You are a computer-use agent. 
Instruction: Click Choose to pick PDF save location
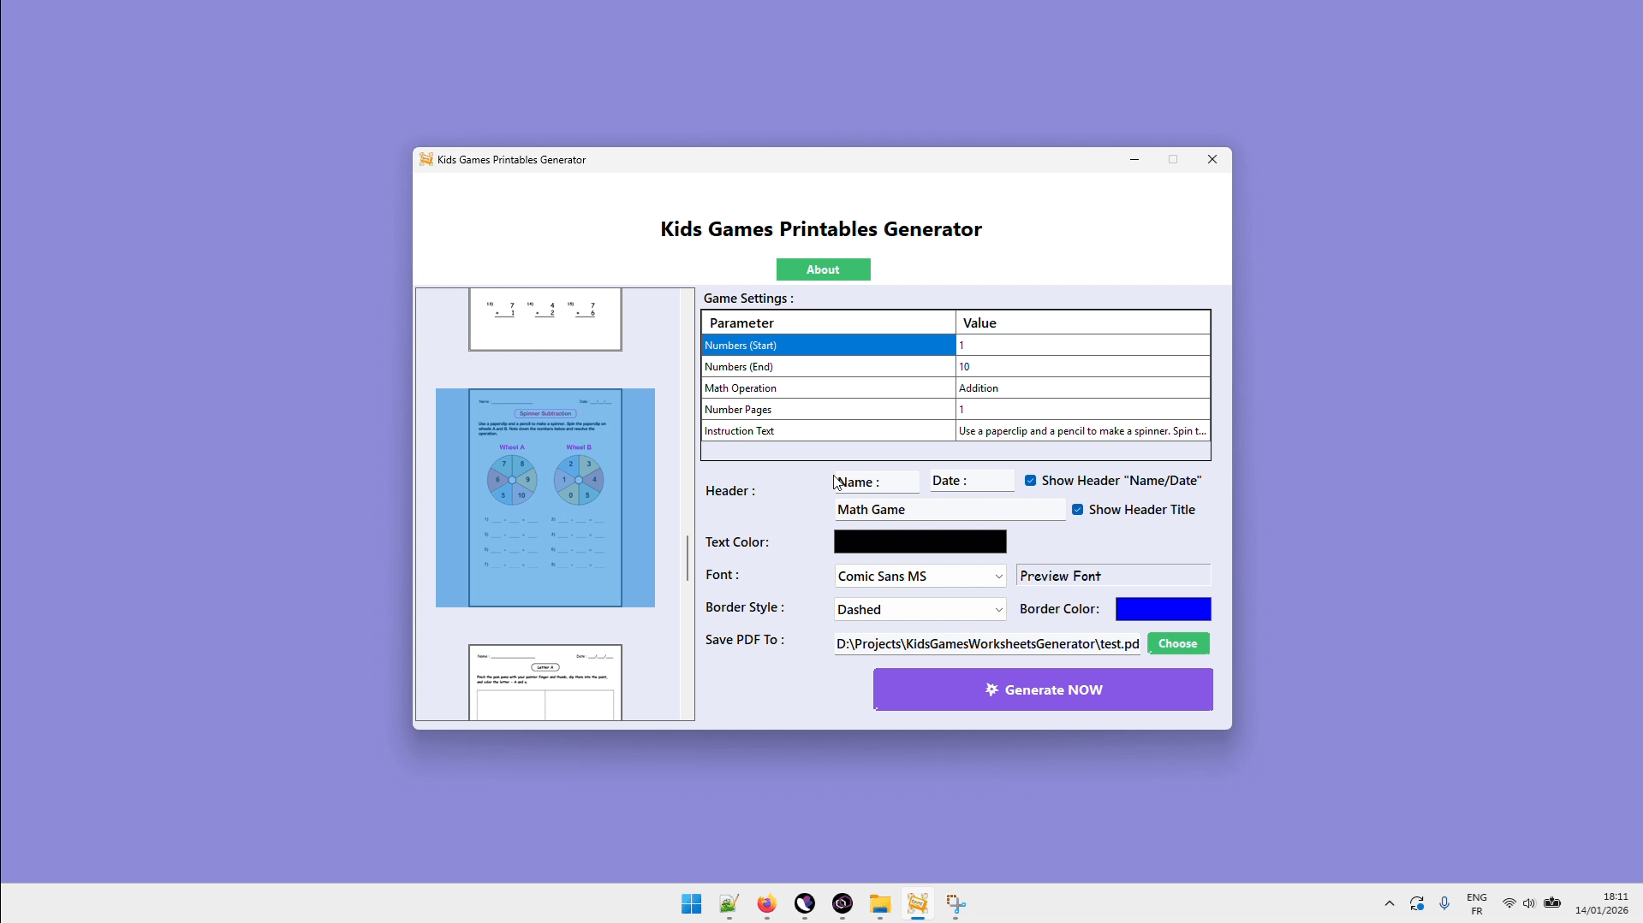coord(1177,643)
